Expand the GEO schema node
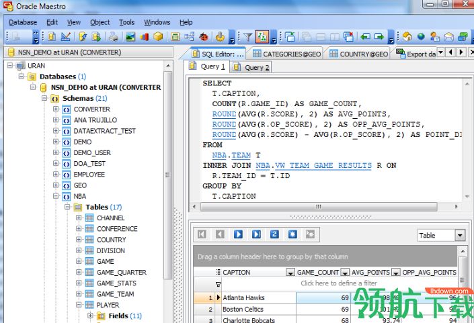 point(56,185)
